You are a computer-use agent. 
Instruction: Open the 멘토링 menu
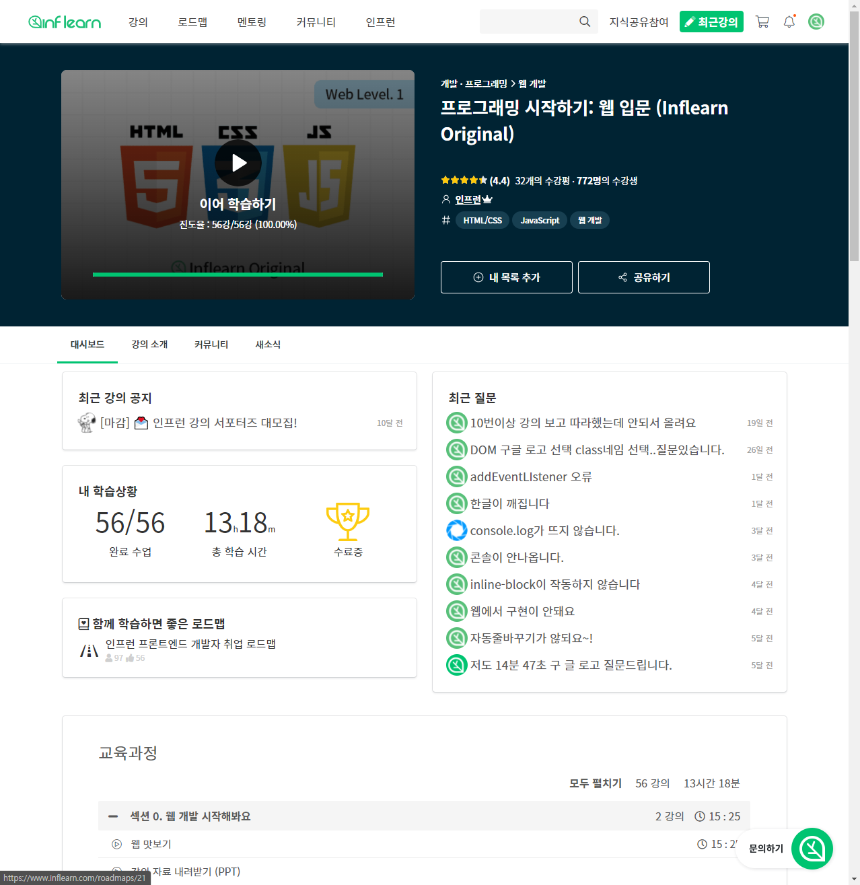point(252,22)
